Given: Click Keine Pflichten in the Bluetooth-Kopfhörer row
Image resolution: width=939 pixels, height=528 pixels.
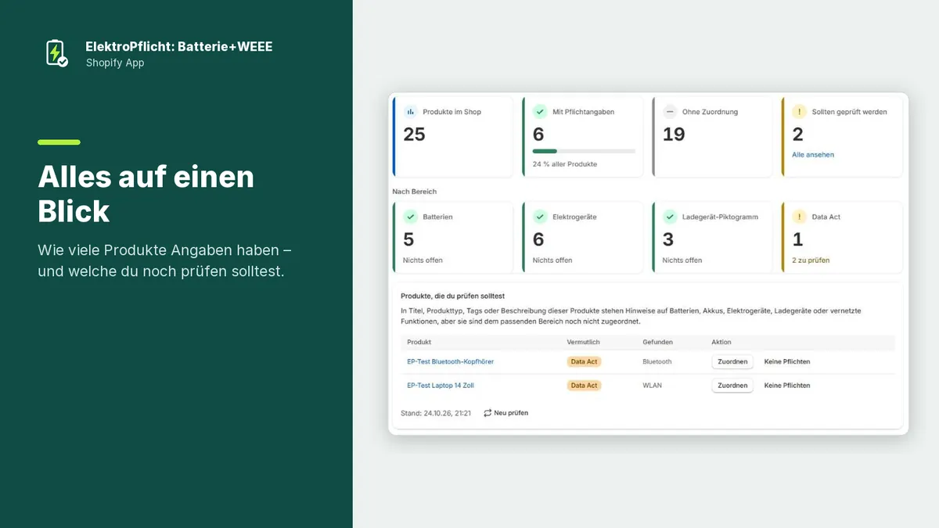Looking at the screenshot, I should (x=787, y=361).
